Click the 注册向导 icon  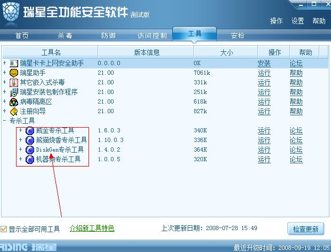(14, 112)
